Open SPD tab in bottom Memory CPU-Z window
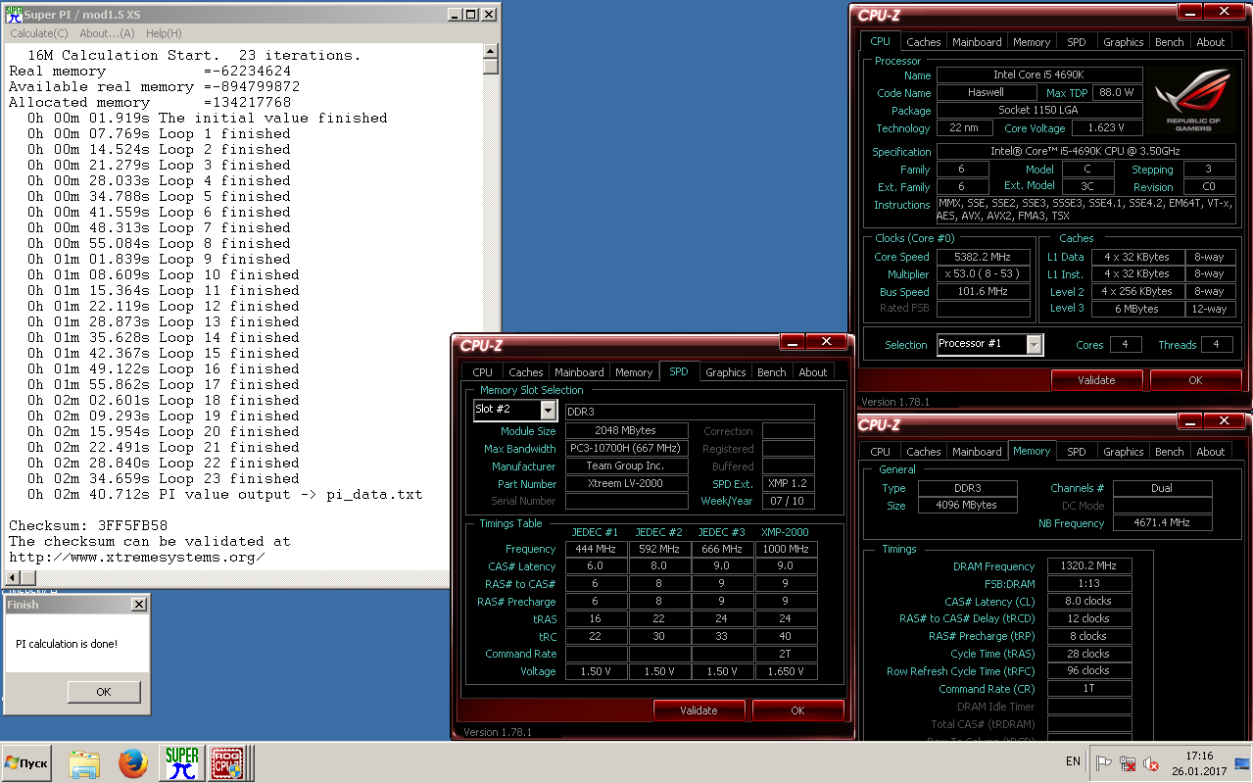 [x=1076, y=452]
